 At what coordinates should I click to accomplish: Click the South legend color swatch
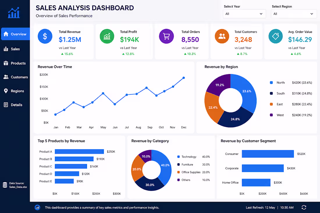(x=271, y=93)
